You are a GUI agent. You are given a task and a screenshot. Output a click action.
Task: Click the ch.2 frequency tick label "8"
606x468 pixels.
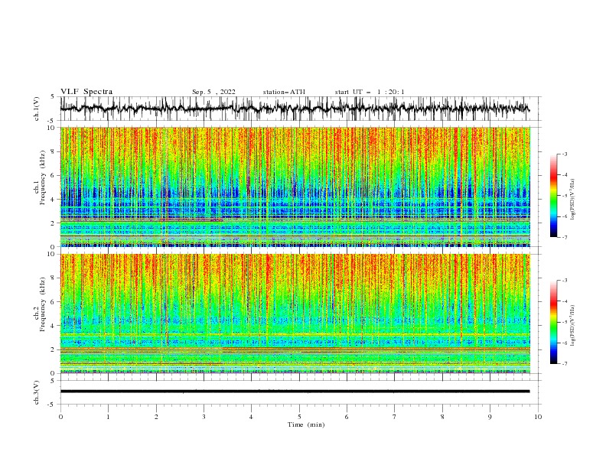(53, 278)
